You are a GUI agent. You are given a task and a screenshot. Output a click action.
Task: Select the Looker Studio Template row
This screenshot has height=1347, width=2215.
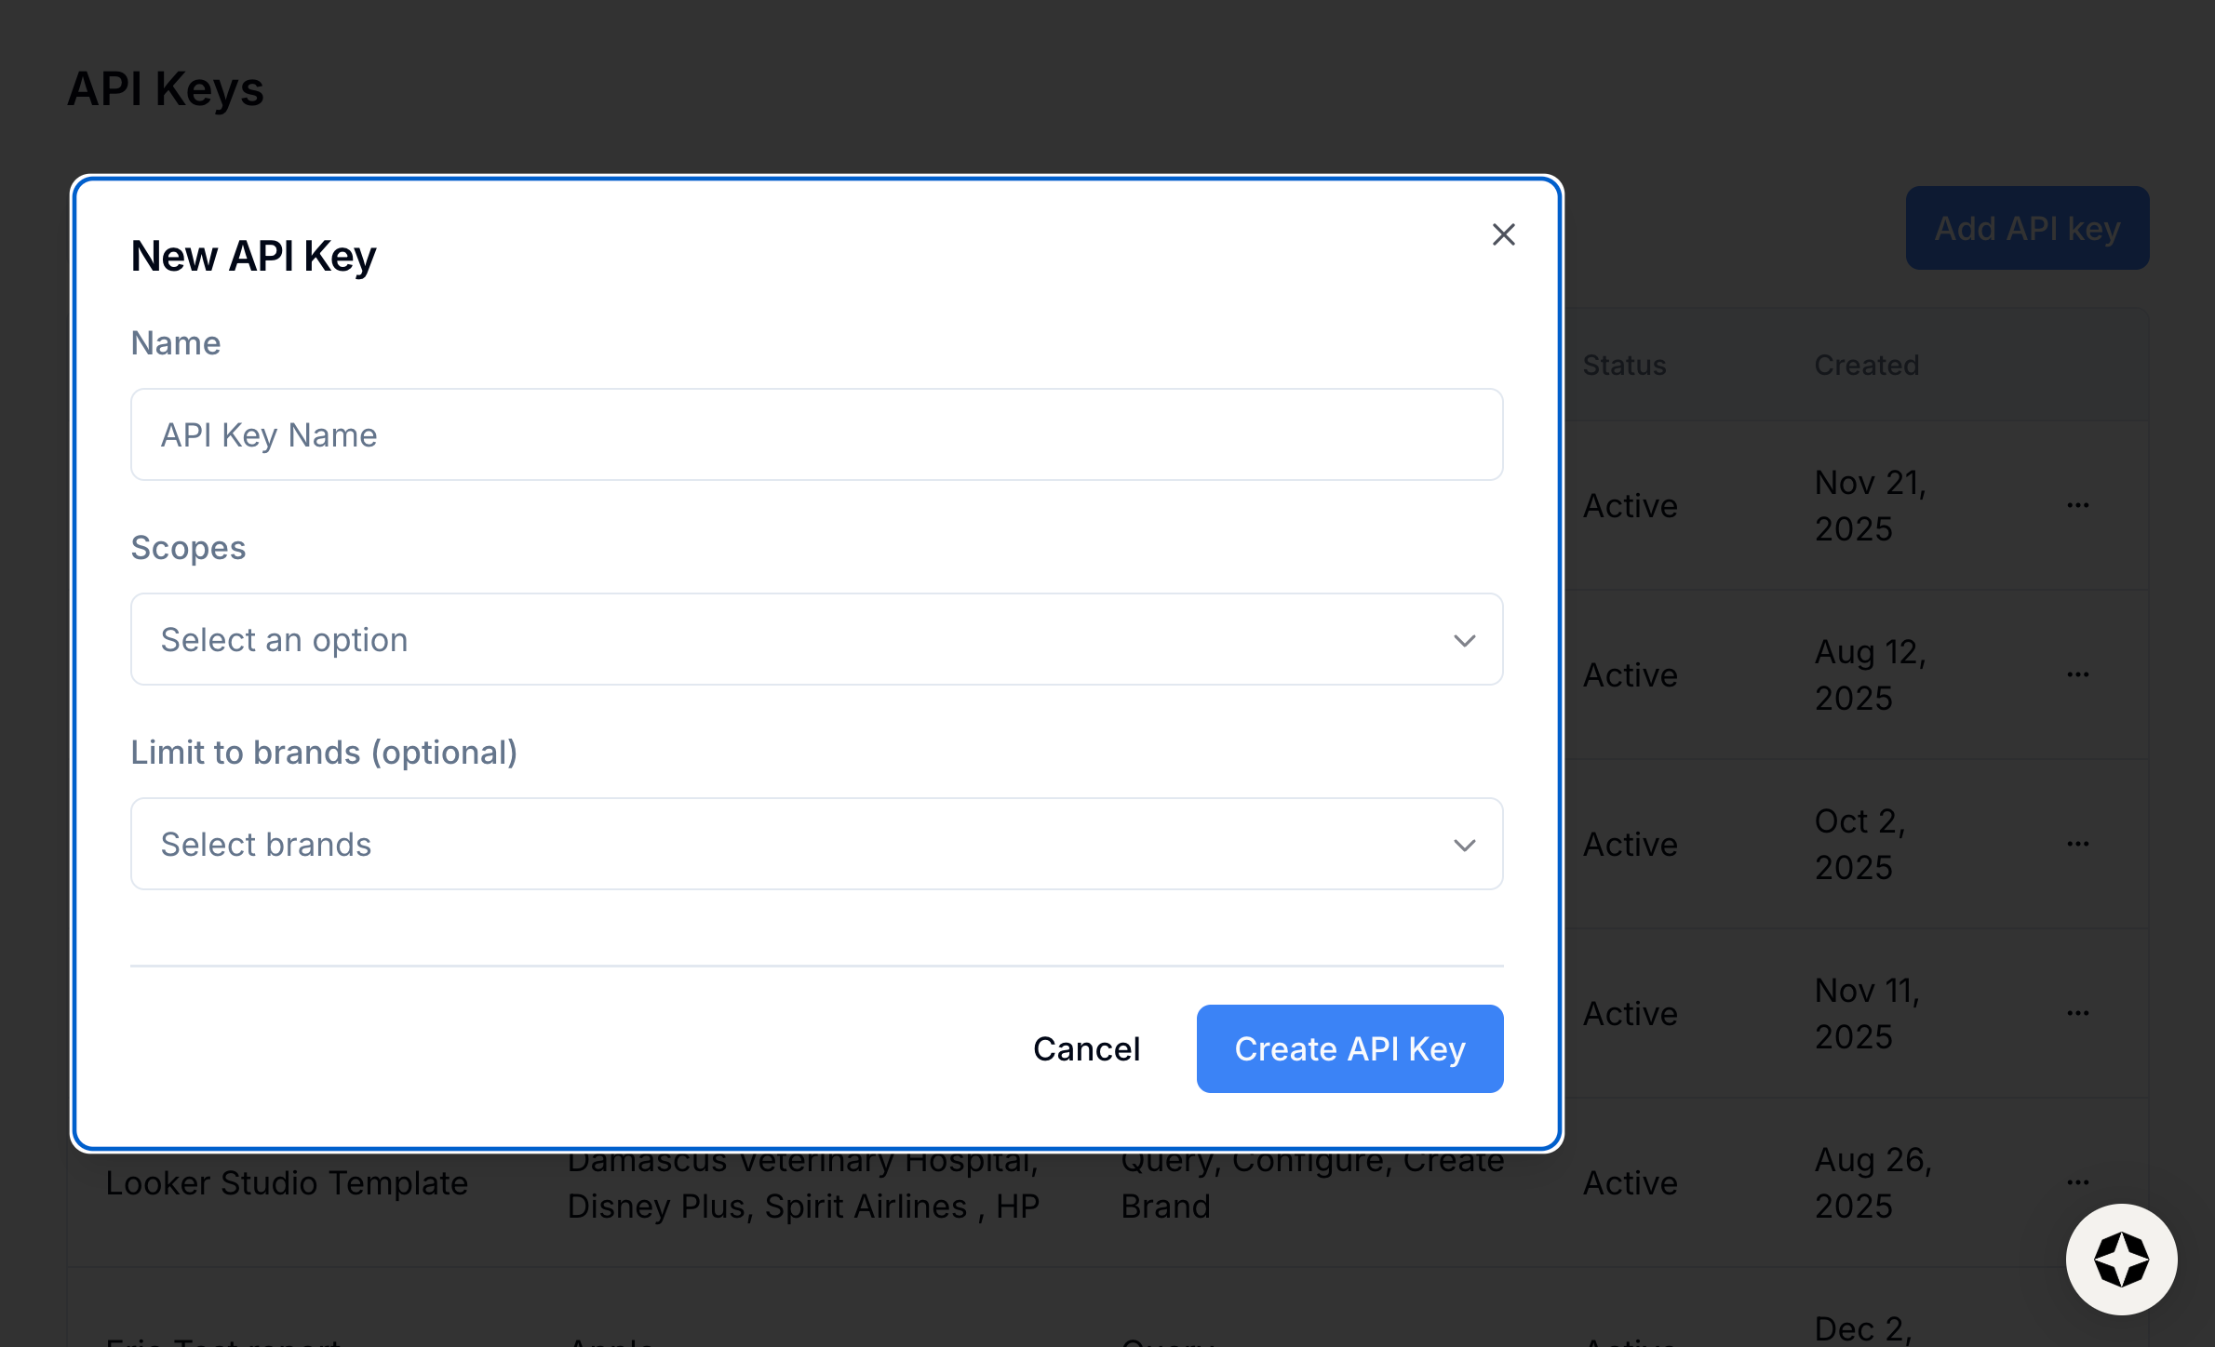click(287, 1183)
